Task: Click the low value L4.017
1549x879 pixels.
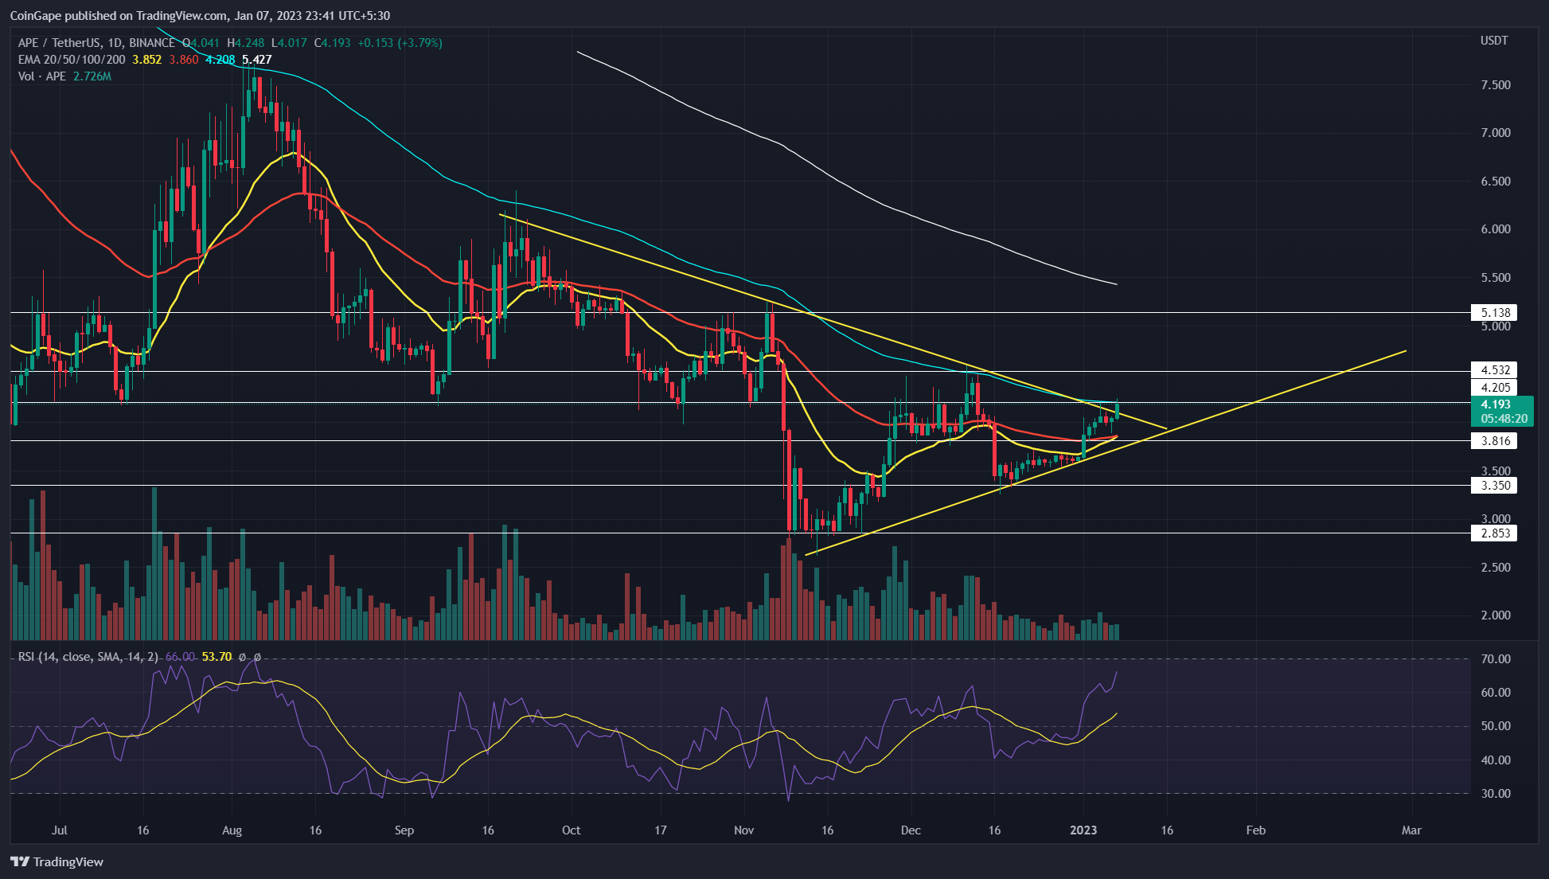Action: (x=290, y=43)
